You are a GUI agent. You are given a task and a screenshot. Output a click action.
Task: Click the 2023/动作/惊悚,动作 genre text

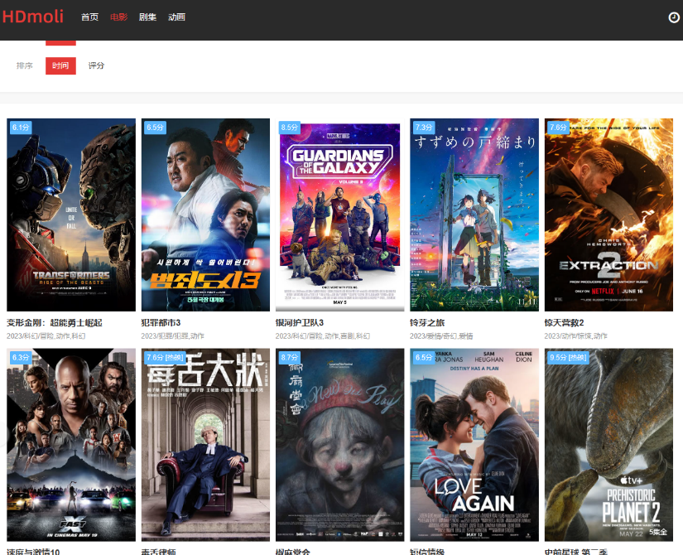tap(576, 336)
